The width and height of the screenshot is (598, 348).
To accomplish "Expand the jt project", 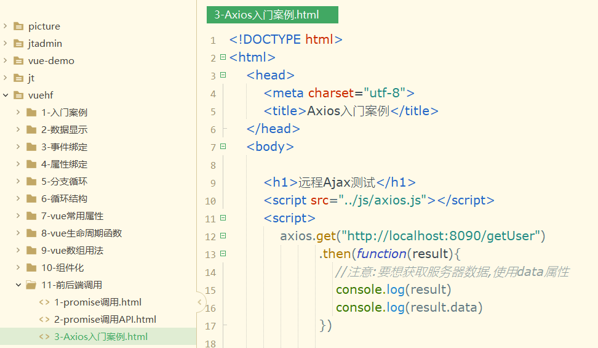I will 6,78.
